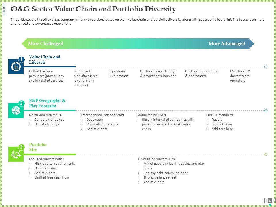276x207 pixels.
Task: Click the 'Portfolio Mix' heading
Action: 38,147
